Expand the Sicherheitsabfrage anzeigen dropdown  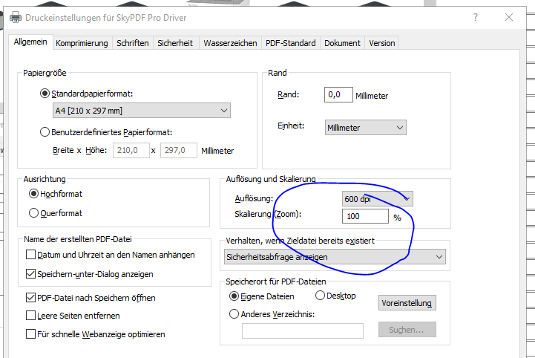pyautogui.click(x=335, y=256)
